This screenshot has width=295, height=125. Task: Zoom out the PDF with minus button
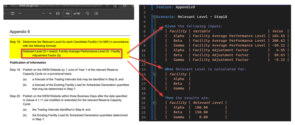coord(43,13)
